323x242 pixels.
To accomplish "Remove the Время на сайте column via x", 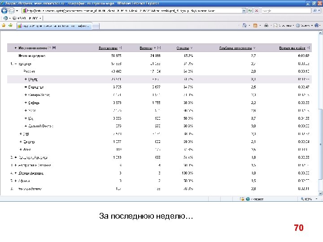I will click(308, 48).
